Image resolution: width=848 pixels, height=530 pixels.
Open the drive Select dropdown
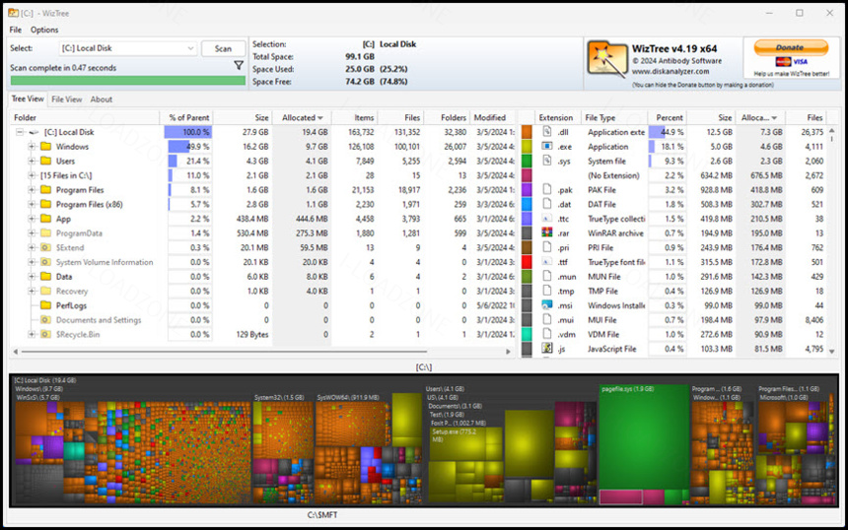pyautogui.click(x=127, y=48)
